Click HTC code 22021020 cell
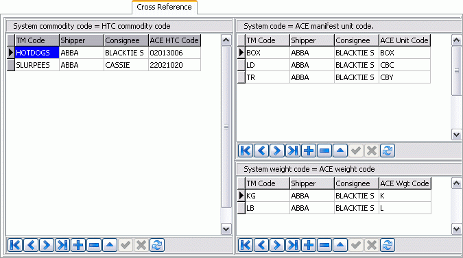463x258 pixels. (174, 65)
